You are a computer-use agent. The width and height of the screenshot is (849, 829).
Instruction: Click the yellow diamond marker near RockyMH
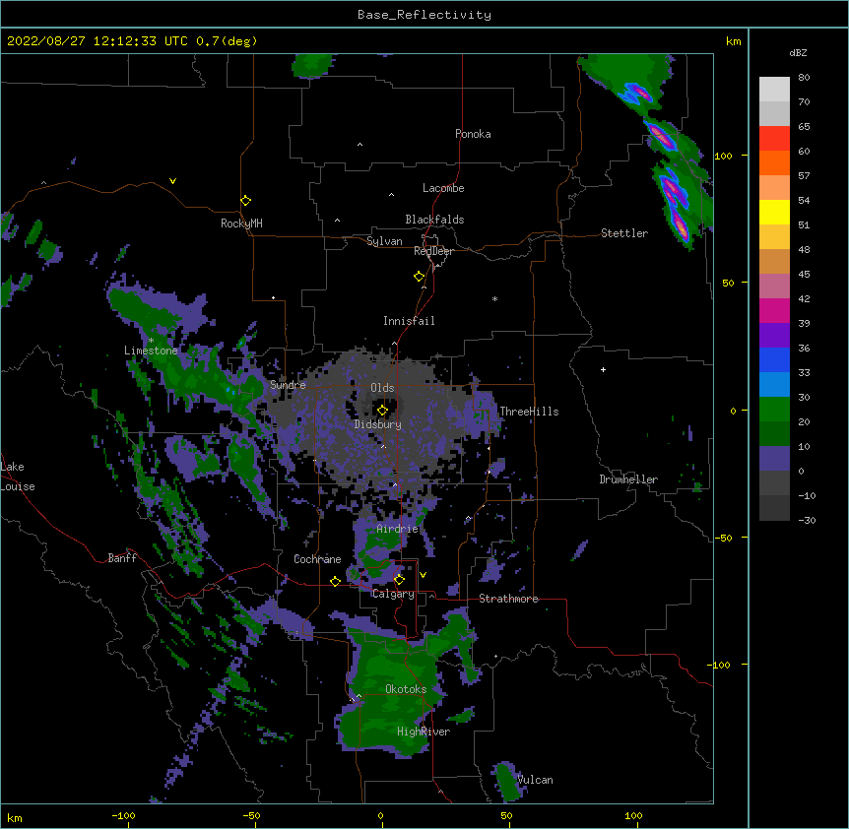click(245, 201)
